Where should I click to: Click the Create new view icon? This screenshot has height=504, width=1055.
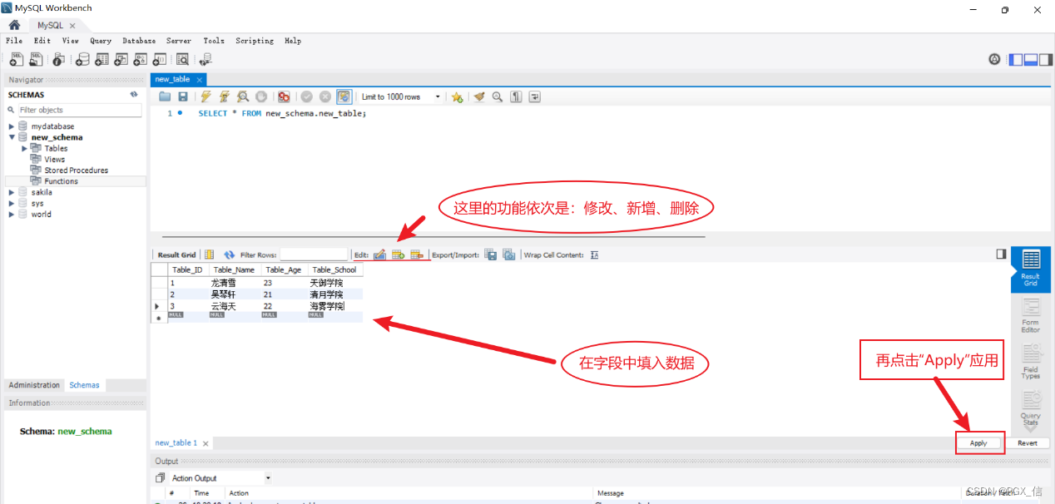coord(121,59)
